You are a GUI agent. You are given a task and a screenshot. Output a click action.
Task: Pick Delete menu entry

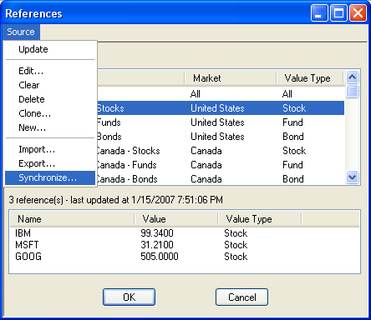(x=50, y=99)
